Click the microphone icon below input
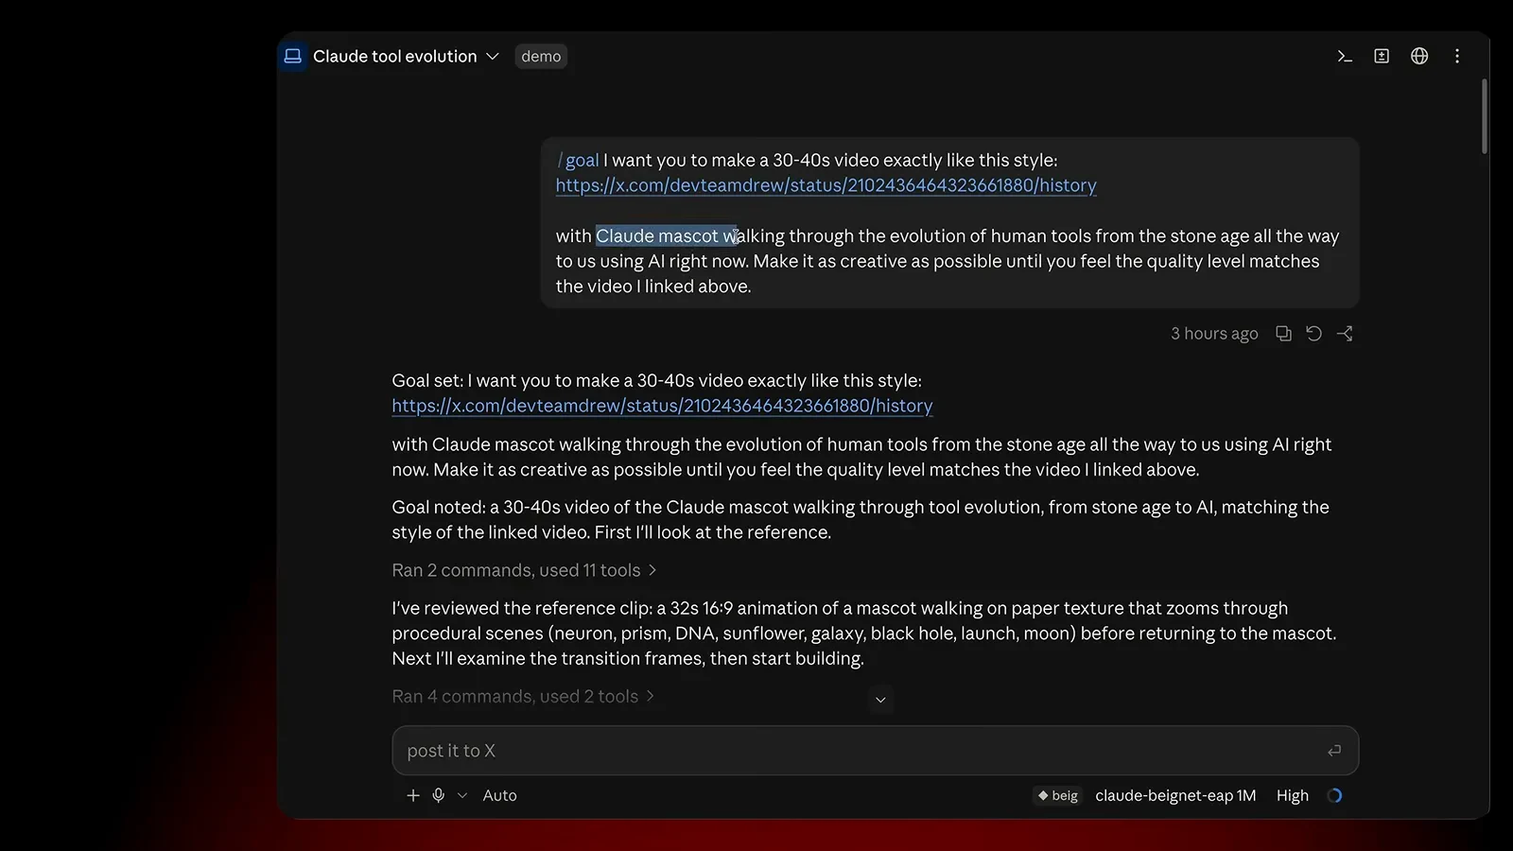 click(439, 796)
